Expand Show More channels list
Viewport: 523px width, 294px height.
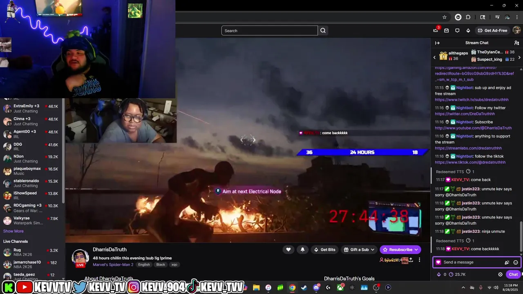[13, 231]
